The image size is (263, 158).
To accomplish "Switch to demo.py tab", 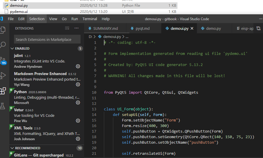I will [214, 28].
